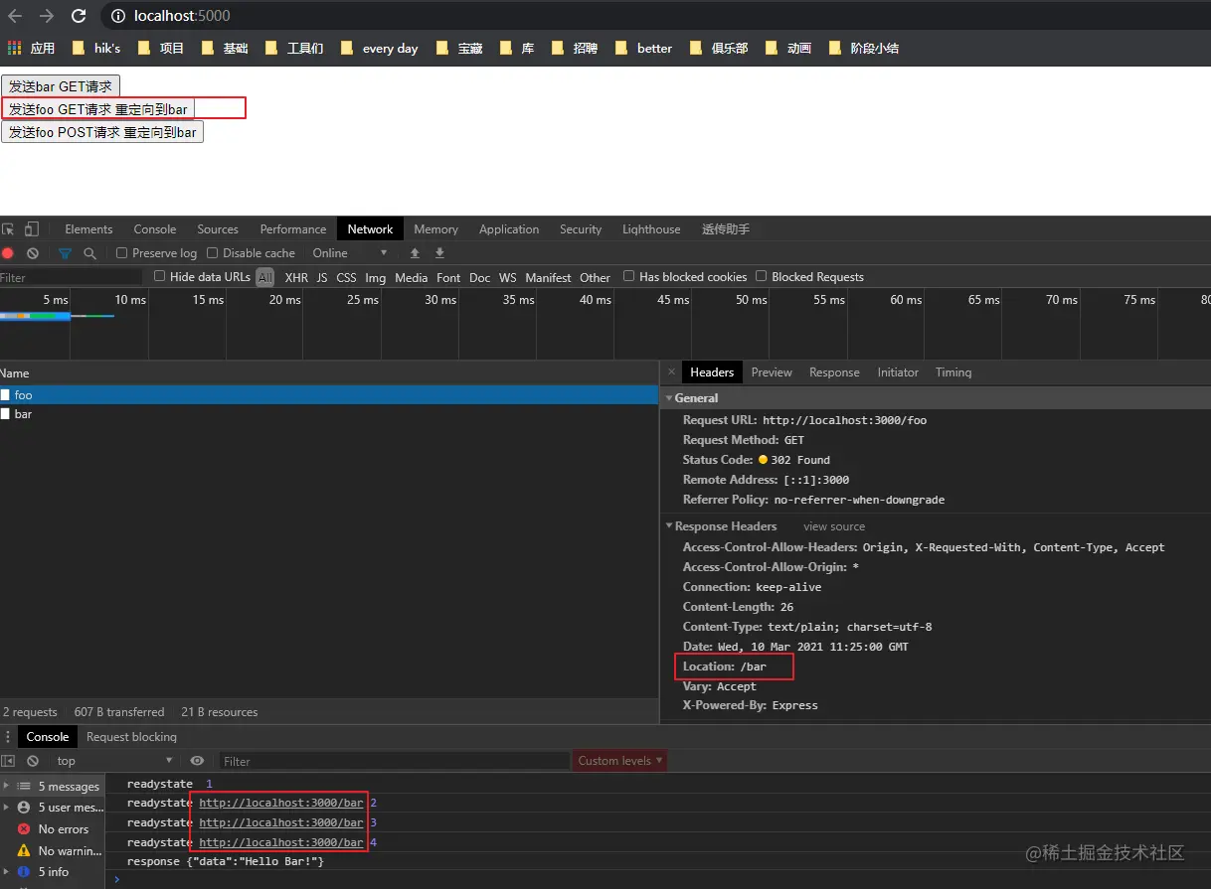Click 发送foo POST请求 重定向到bar button

[102, 132]
